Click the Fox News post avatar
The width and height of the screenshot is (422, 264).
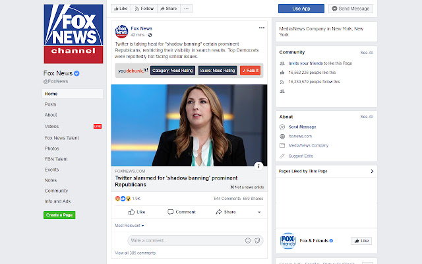[121, 32]
